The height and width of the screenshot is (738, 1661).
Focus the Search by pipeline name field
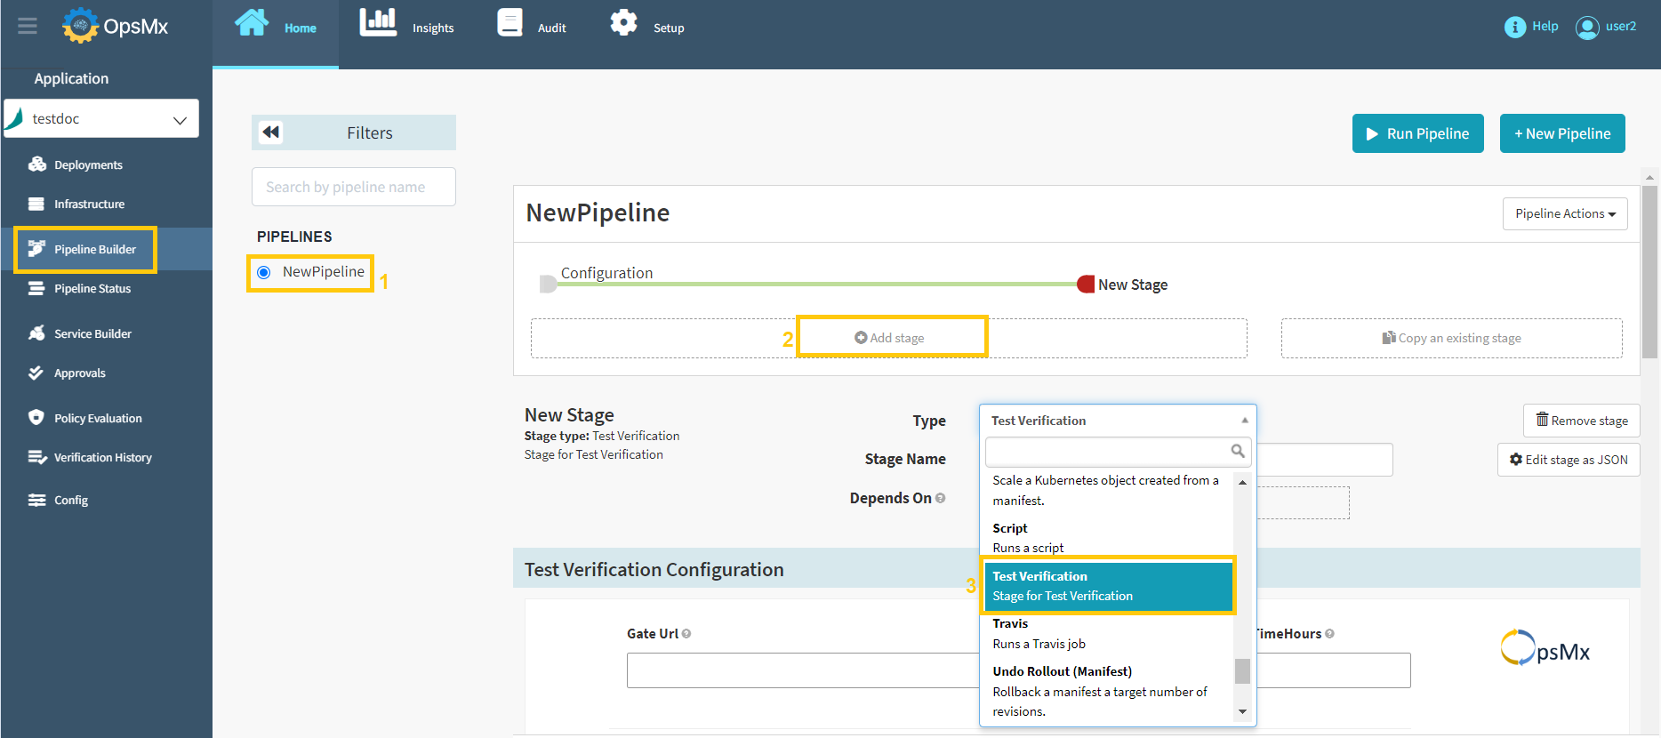coord(353,188)
